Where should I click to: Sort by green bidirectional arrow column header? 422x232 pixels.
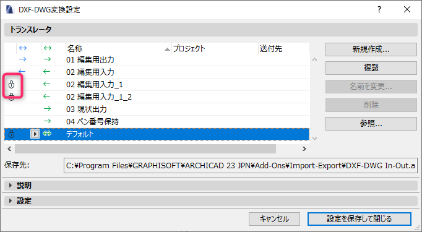pos(48,48)
